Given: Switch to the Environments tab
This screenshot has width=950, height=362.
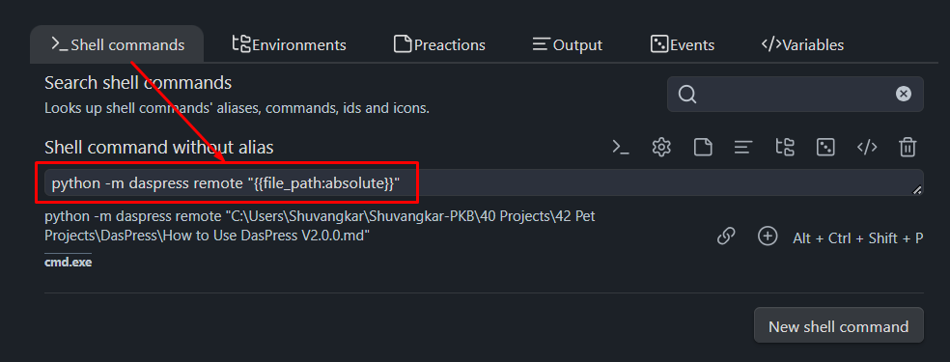Looking at the screenshot, I should pos(290,44).
